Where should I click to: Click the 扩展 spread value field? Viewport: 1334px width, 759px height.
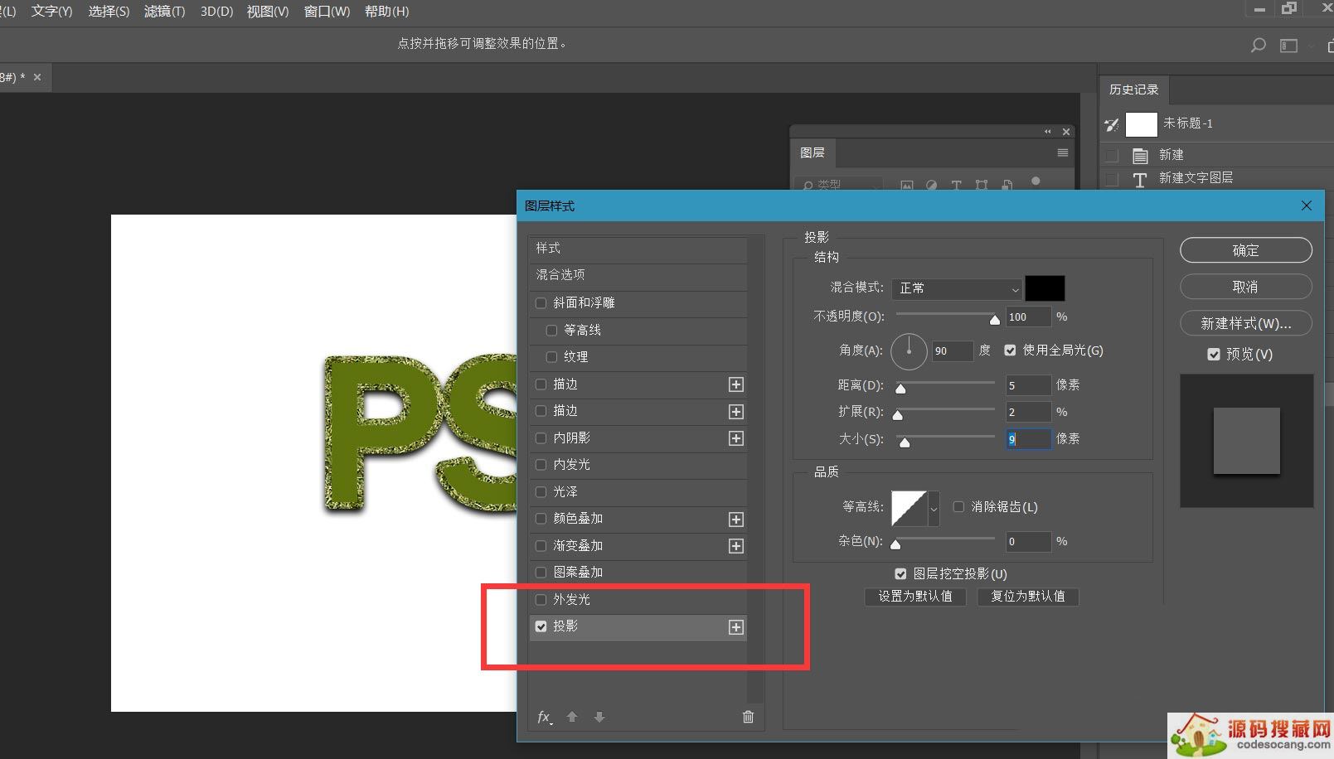[x=1028, y=412]
